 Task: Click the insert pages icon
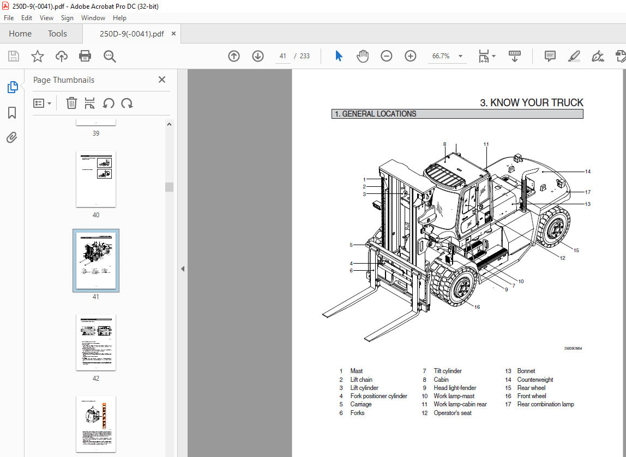pos(90,103)
